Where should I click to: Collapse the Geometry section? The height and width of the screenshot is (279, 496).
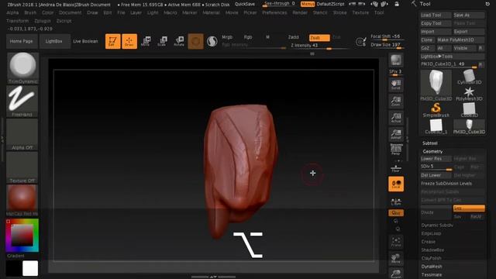(x=432, y=152)
